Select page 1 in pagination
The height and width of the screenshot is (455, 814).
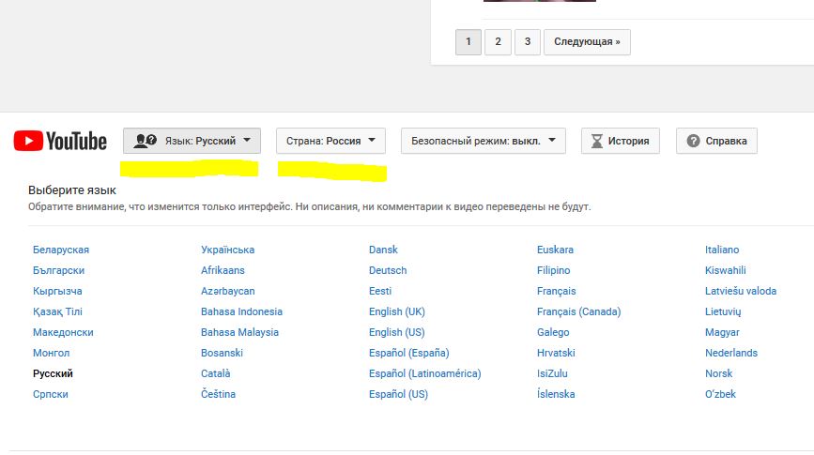click(x=468, y=41)
